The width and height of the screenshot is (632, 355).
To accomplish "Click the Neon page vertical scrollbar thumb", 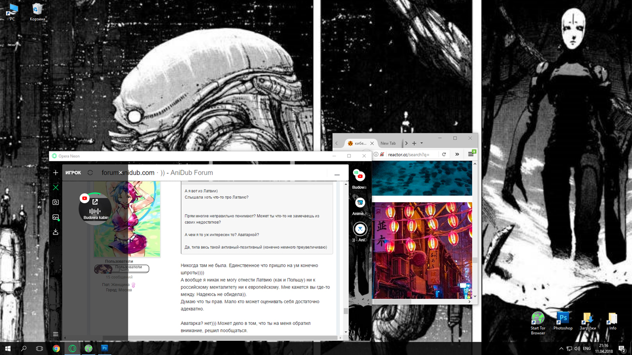I will (346, 311).
